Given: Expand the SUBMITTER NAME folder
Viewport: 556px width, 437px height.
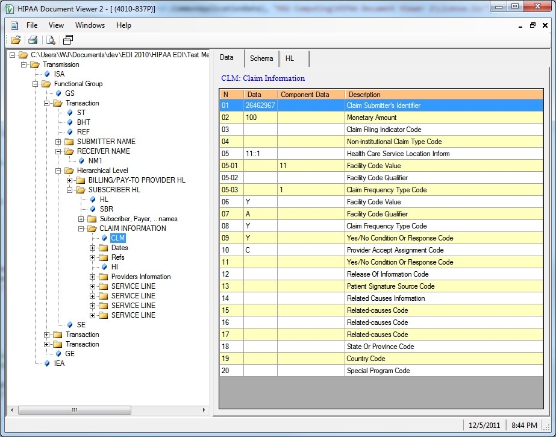Looking at the screenshot, I should (58, 142).
